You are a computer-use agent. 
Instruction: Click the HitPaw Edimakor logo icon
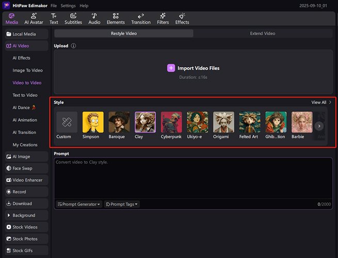coord(6,5)
